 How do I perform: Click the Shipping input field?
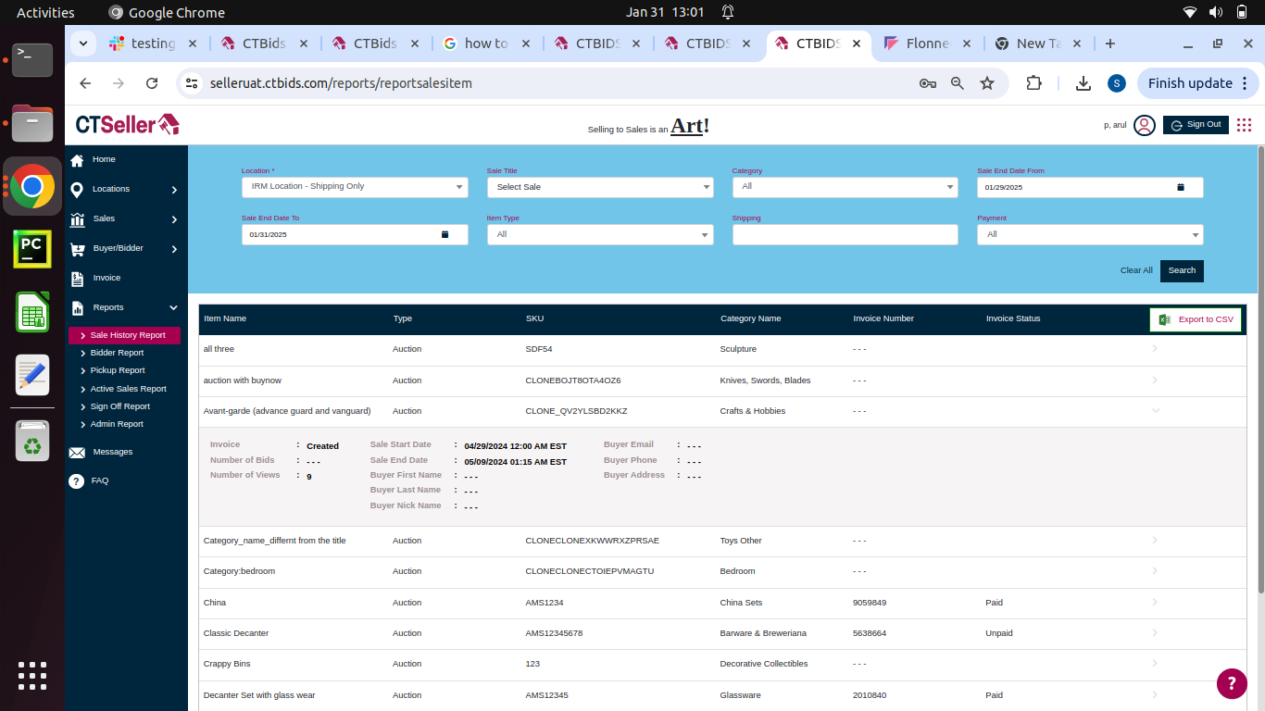pyautogui.click(x=845, y=235)
